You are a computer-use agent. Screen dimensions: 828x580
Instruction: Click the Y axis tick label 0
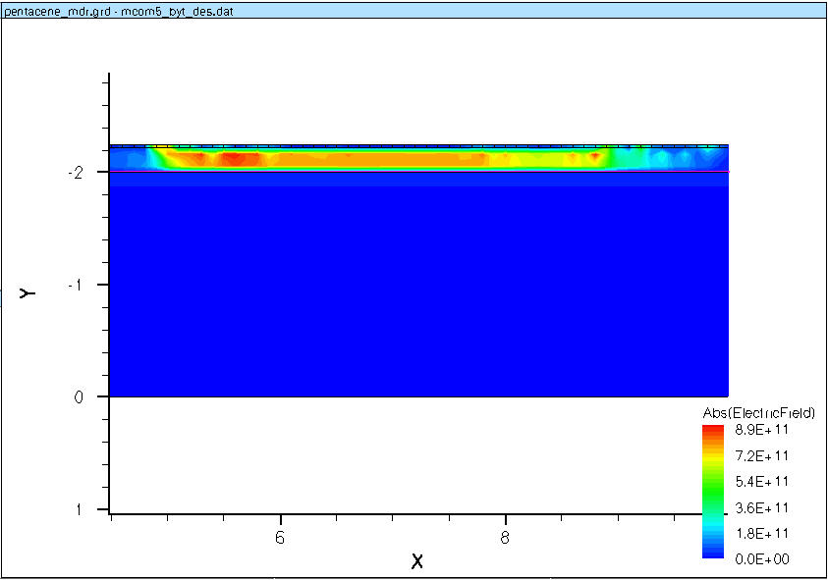(77, 397)
